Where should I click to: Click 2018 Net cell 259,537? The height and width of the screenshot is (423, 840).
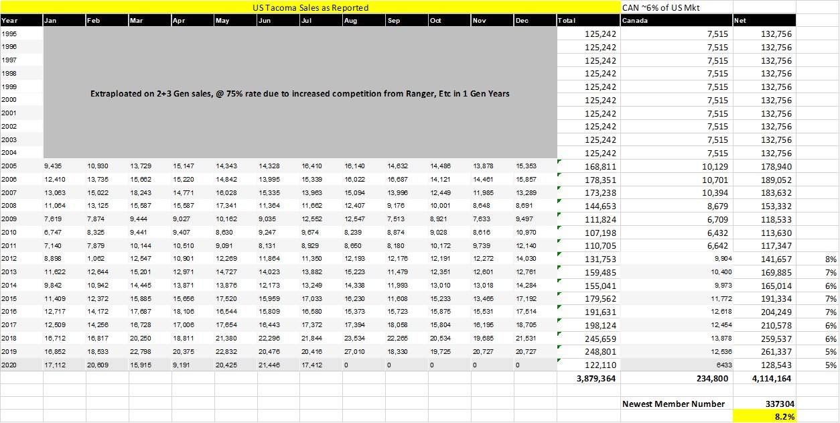(764, 338)
